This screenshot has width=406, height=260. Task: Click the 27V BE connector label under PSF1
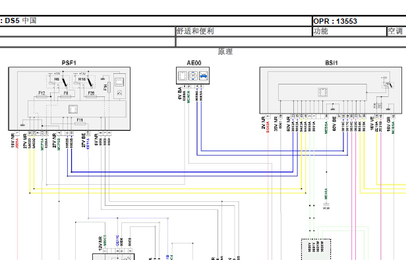point(84,141)
